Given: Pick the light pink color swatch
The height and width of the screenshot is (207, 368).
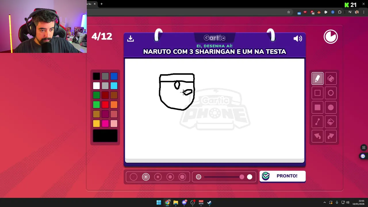Looking at the screenshot, I should click(114, 124).
